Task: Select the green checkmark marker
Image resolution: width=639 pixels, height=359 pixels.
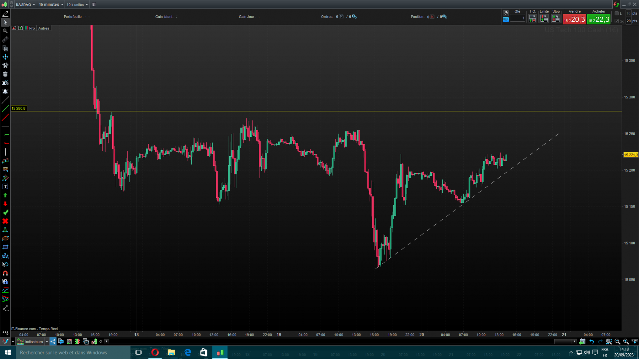Action: pyautogui.click(x=5, y=212)
